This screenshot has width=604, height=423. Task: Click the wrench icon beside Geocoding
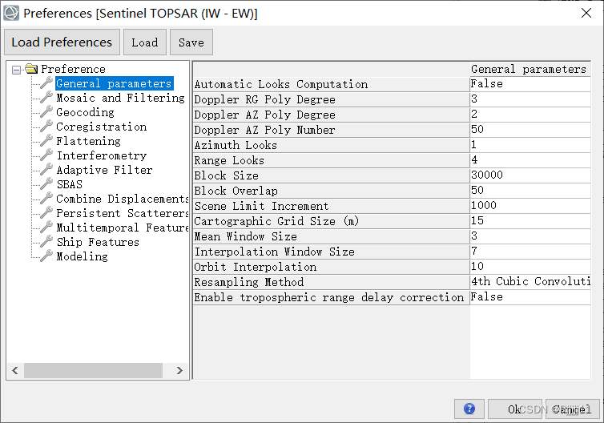[x=46, y=111]
